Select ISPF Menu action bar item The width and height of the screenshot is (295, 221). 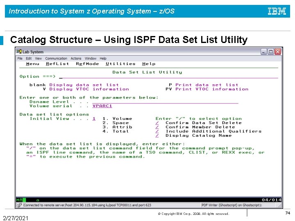point(32,64)
